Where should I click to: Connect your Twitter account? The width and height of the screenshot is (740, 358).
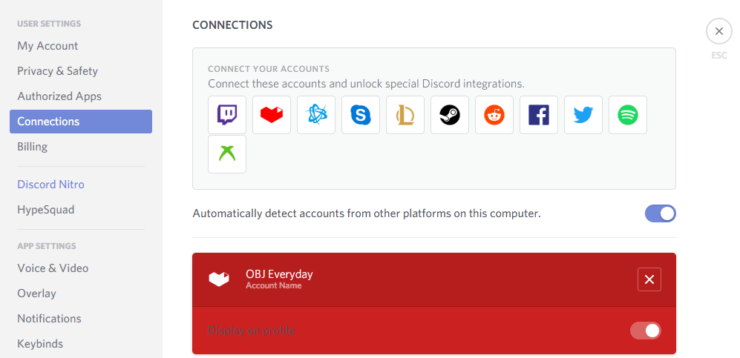point(583,115)
